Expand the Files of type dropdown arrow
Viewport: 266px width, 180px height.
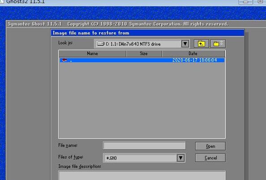pos(180,158)
